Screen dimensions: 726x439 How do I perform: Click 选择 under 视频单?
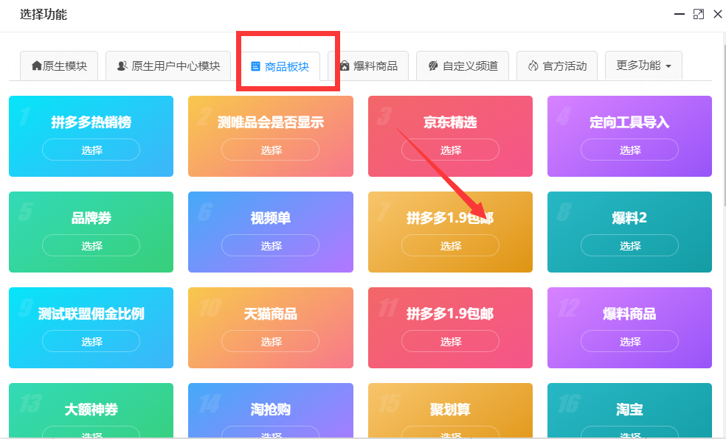(x=270, y=245)
